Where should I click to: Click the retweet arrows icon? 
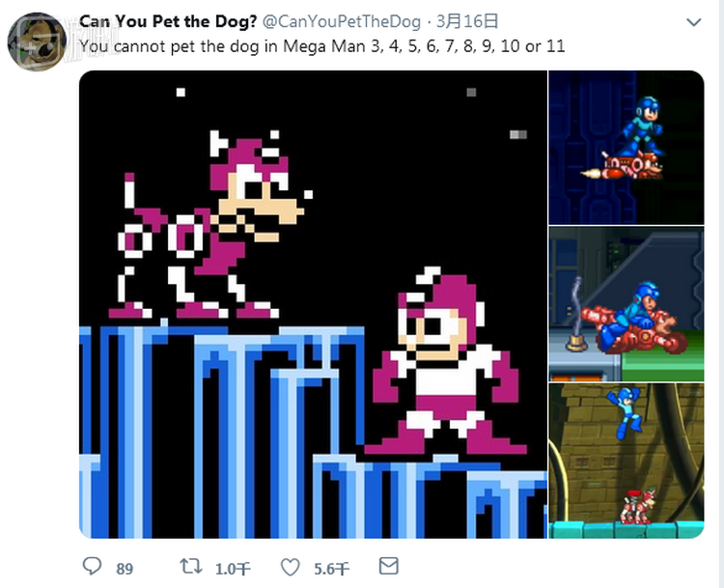(x=191, y=566)
